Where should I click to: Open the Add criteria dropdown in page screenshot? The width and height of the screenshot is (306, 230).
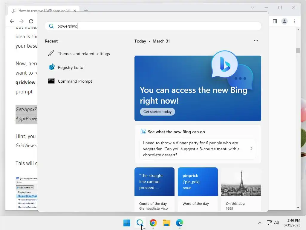tap(25, 187)
